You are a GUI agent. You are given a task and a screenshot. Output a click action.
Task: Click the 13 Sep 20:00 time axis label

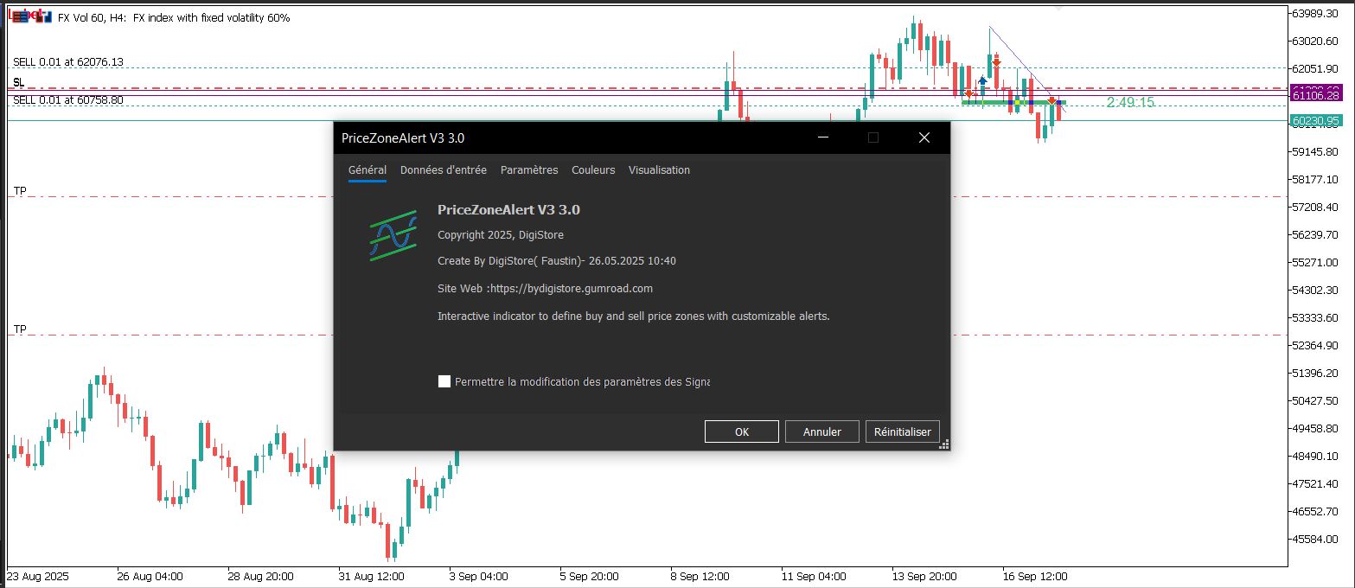[924, 576]
